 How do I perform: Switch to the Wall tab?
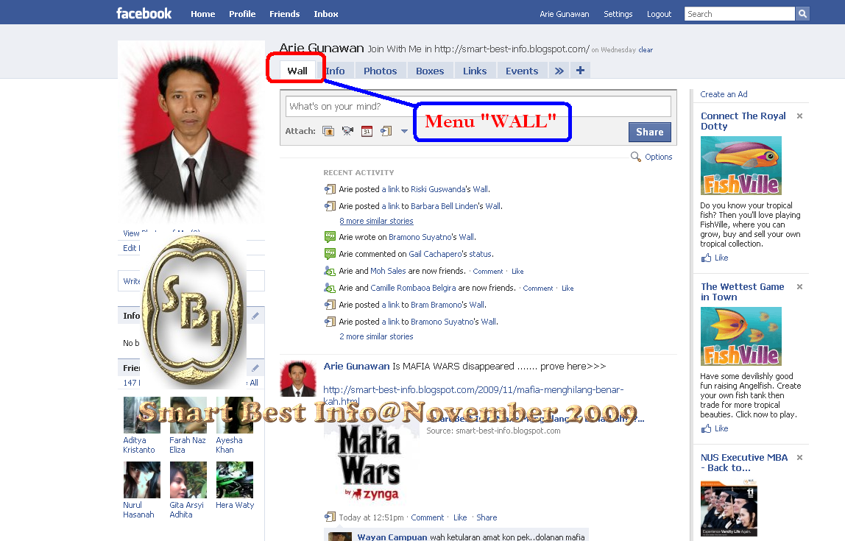coord(297,71)
